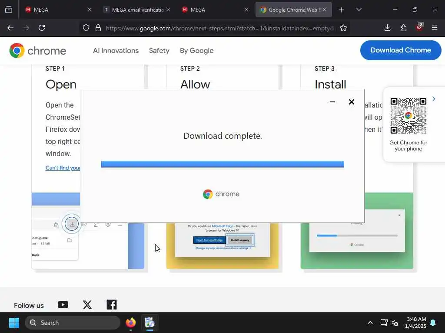Click Install anyway in Step 2 illustration

click(x=240, y=240)
